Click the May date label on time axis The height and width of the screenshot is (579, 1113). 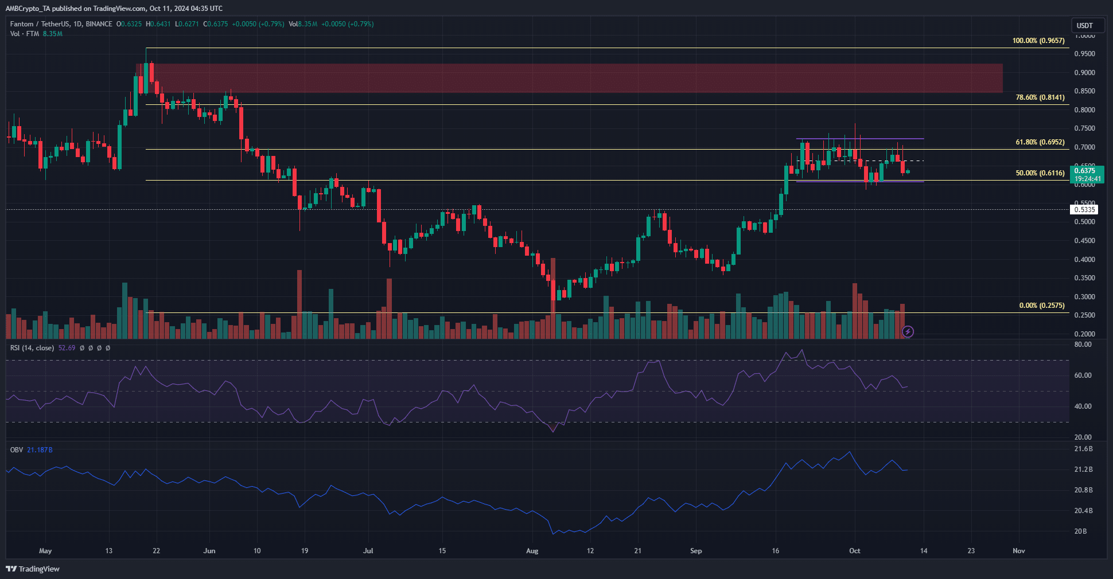[x=45, y=551]
